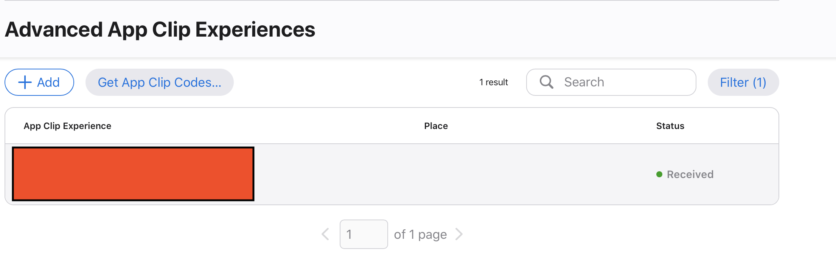Click the Advanced App Clip Experiences heading
Viewport: 836px width, 255px height.
pyautogui.click(x=160, y=29)
